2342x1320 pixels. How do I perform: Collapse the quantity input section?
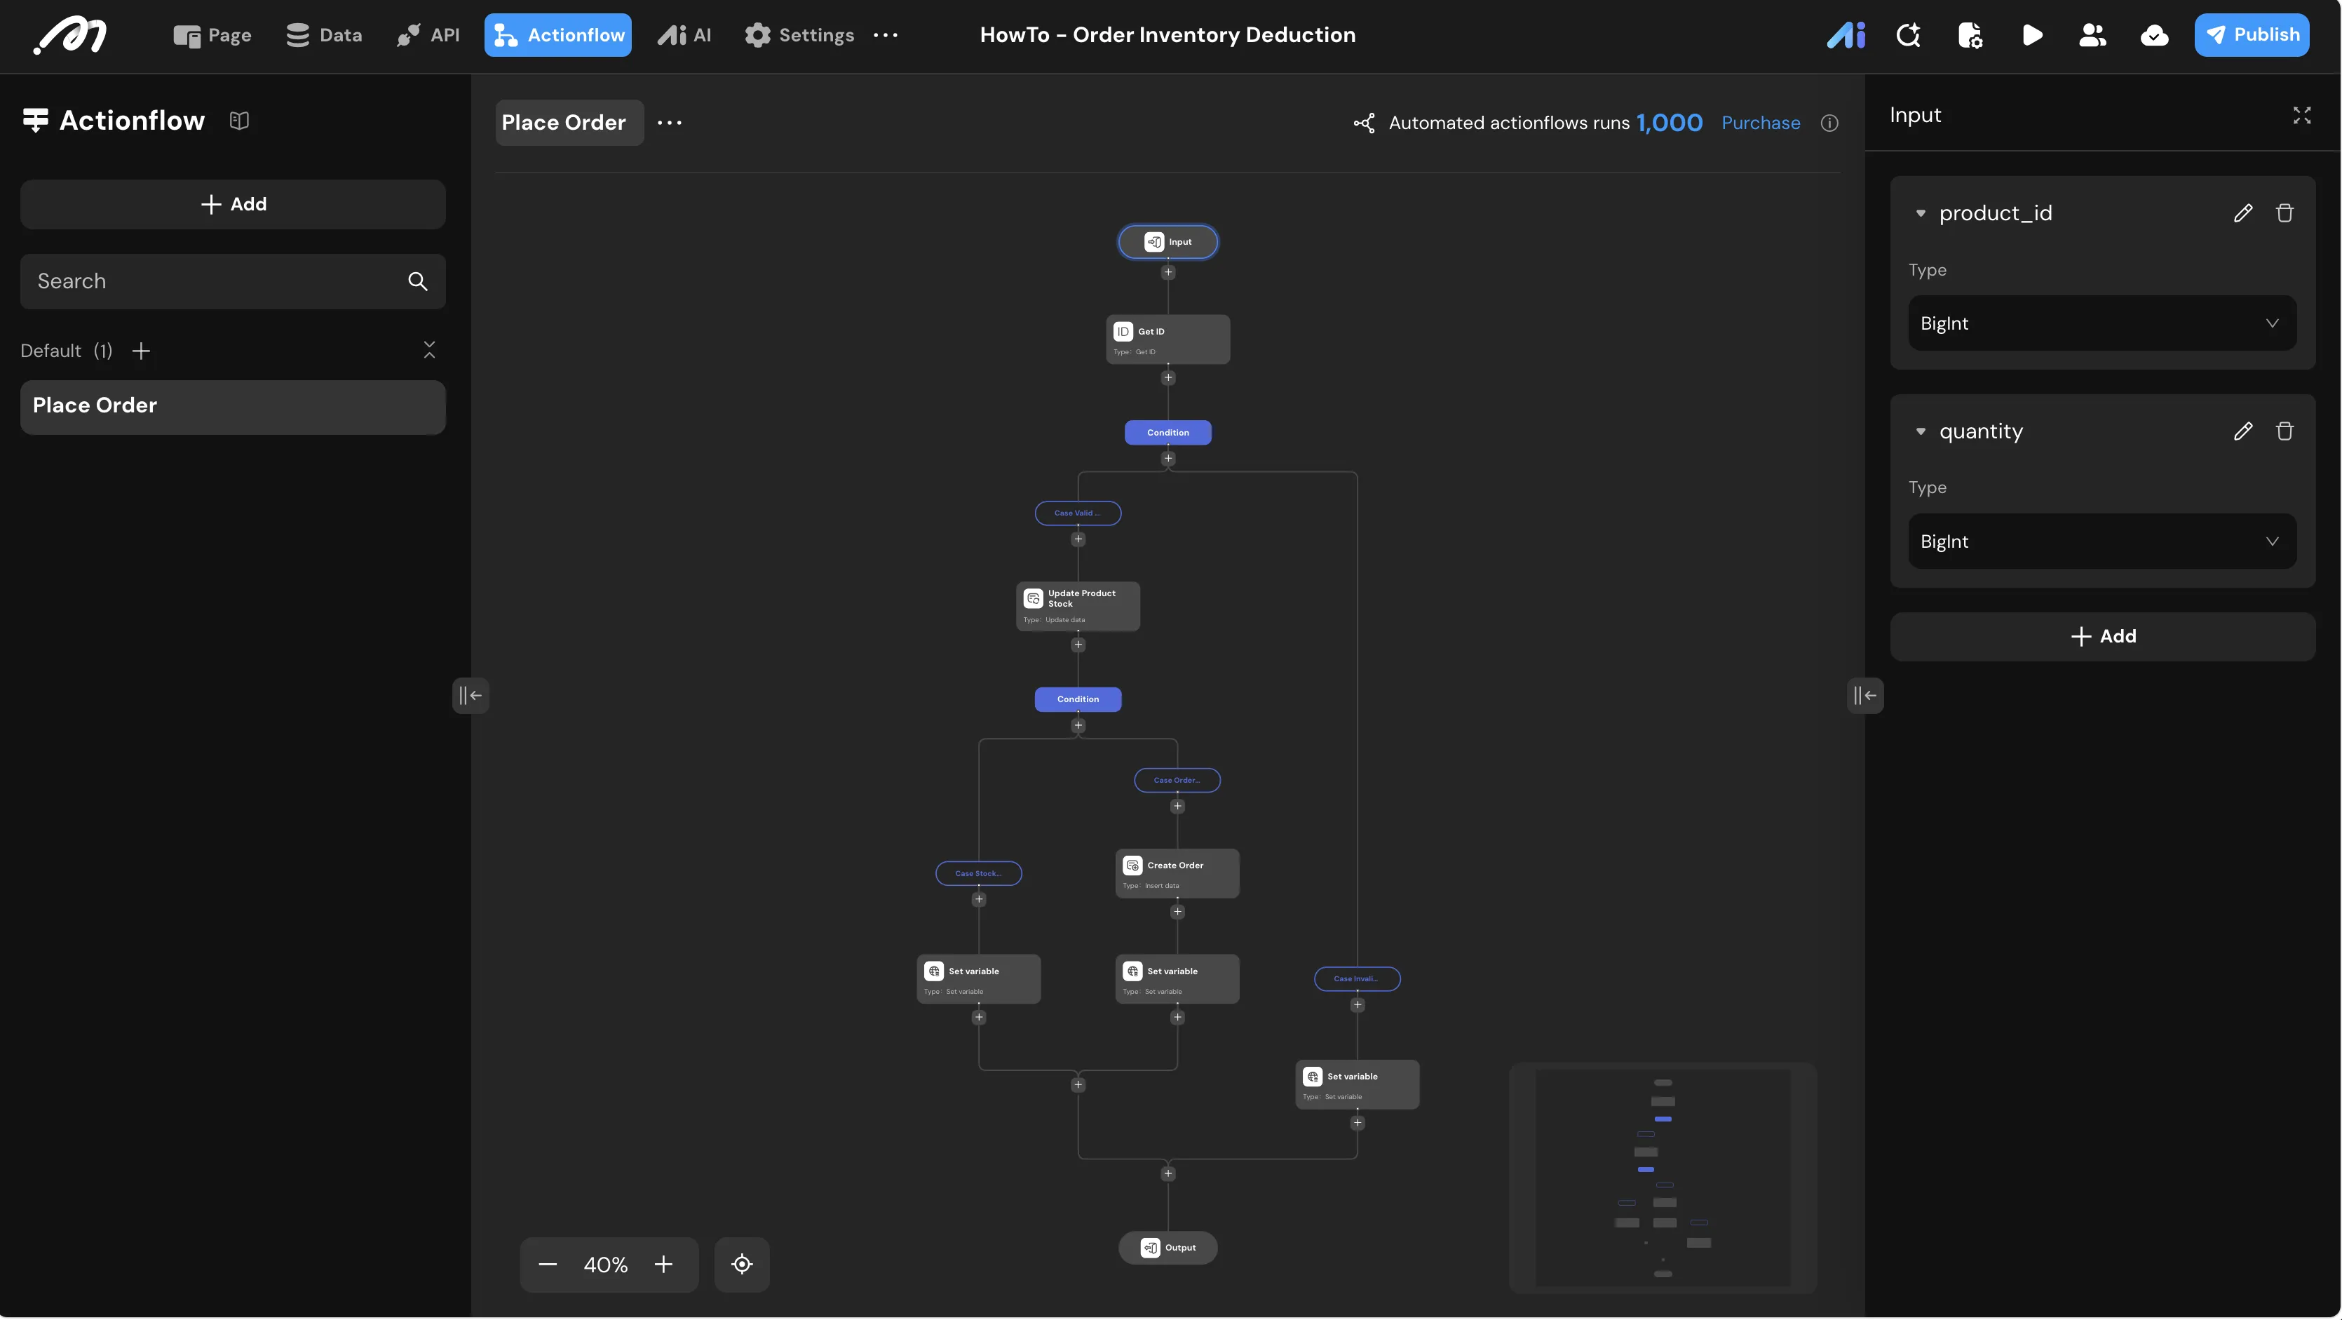point(1921,432)
